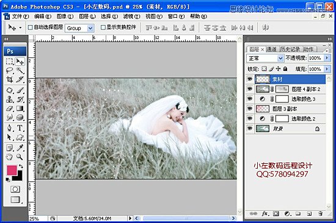Viewport: 336px width, 223px height.
Task: Select the Custom Shape tool
Action: 20,137
